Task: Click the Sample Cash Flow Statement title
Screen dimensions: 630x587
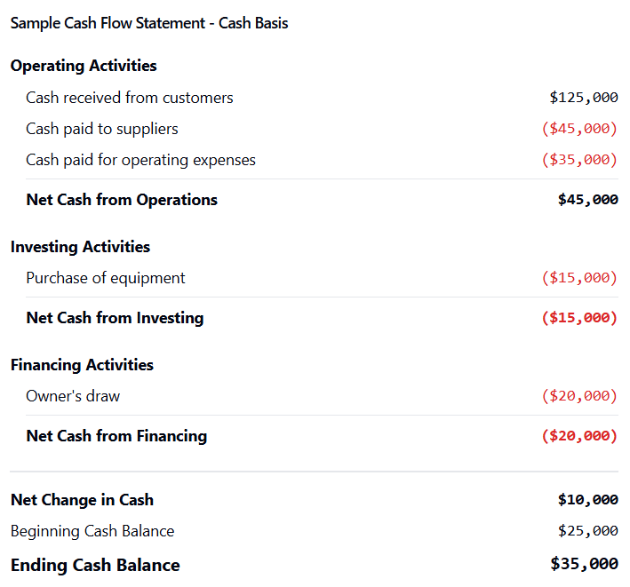Action: pos(149,23)
